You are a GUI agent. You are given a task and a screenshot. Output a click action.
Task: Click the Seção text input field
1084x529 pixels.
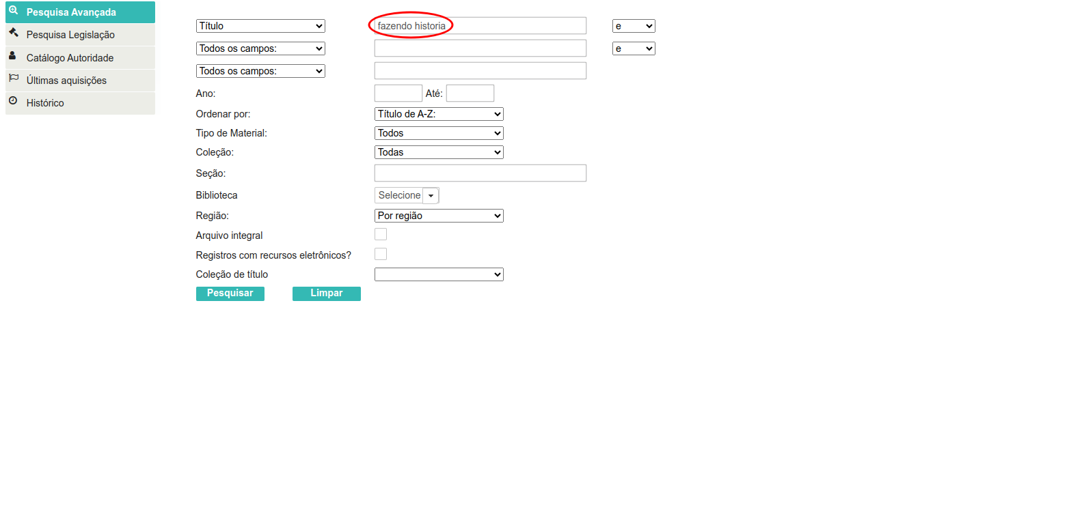click(x=480, y=173)
